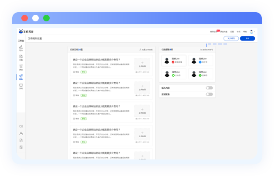Image resolution: width=274 pixels, height=176 pixels.
Task: Open the CMS icon in sidebar
Action: point(21,86)
